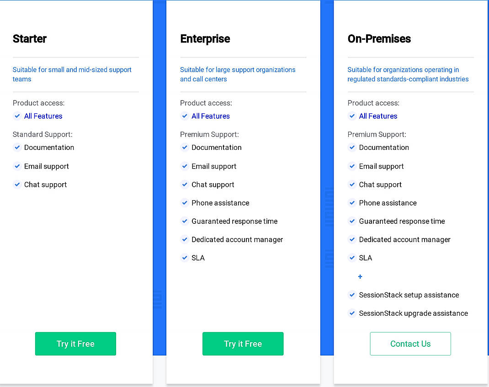Click the checkmark for SessionStack setup assistance
489x387 pixels.
click(x=352, y=295)
